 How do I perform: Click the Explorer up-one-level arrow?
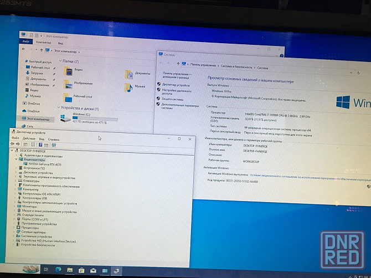click(x=41, y=50)
